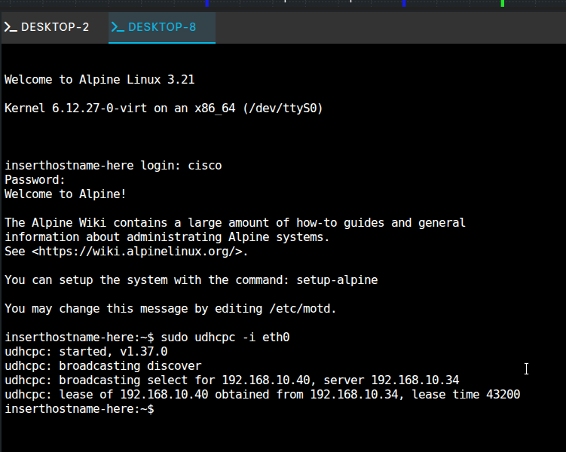Select the DESKTOP-8 terminal tab

click(x=161, y=27)
